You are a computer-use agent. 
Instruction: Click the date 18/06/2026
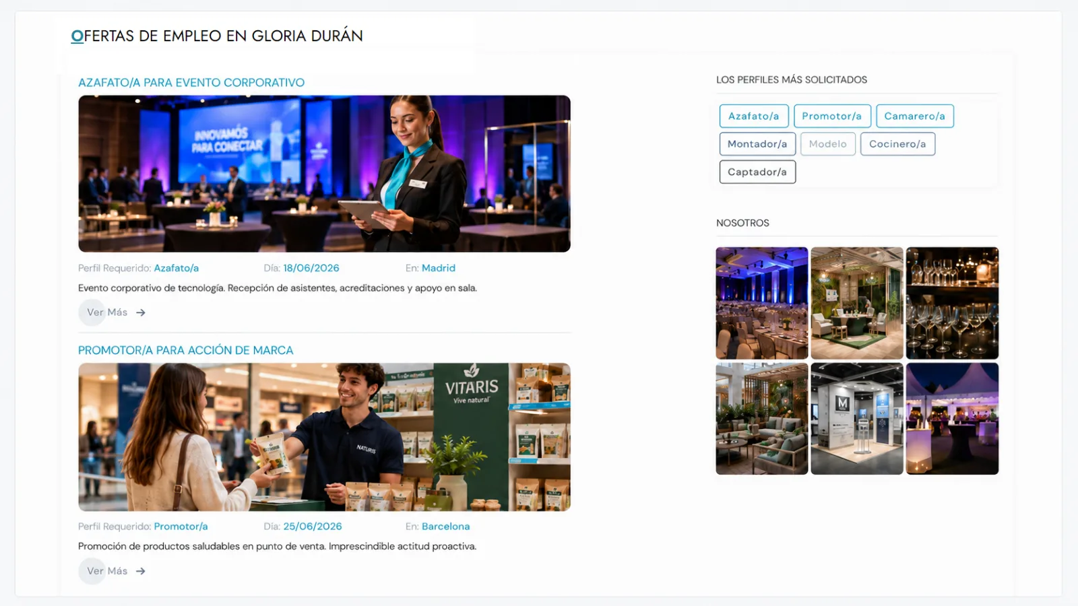(x=311, y=268)
